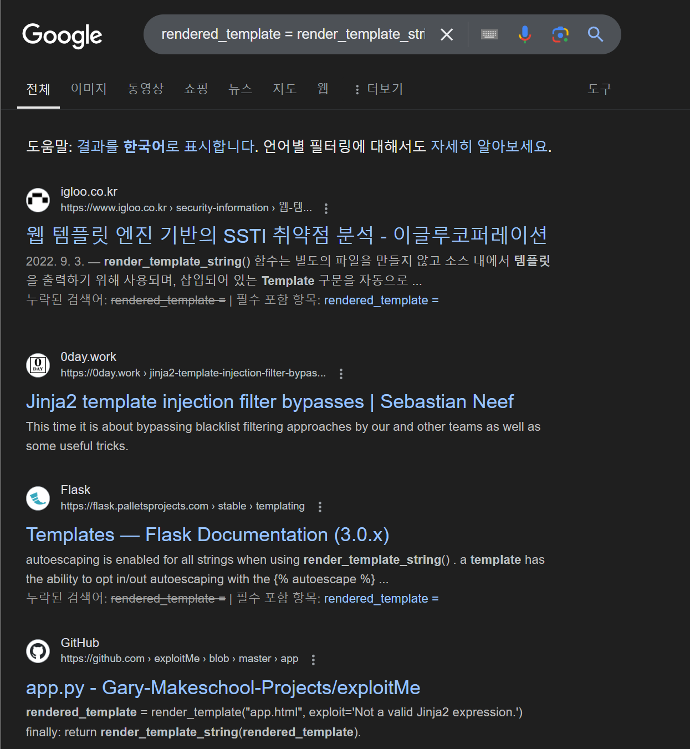Click inside the search query field
690x749 pixels.
coord(293,34)
